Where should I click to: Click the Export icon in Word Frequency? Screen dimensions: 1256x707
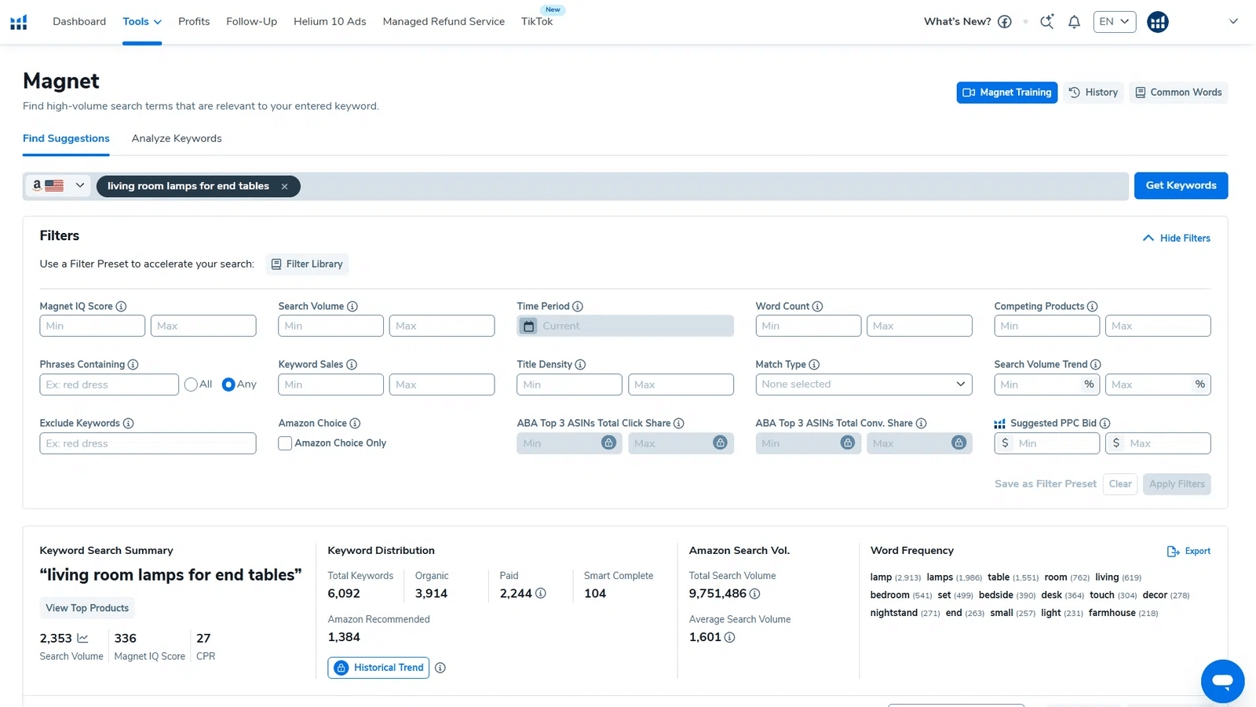1173,552
